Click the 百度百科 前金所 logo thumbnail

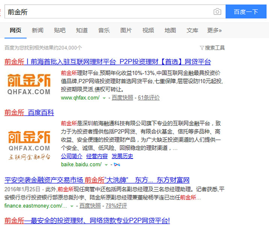pyautogui.click(x=29, y=145)
